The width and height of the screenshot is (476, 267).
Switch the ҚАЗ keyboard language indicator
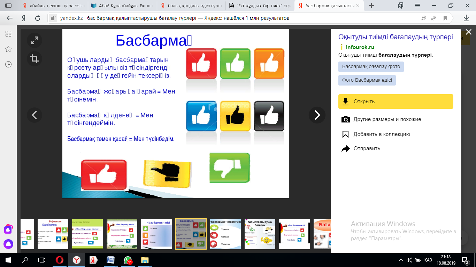coord(428,260)
